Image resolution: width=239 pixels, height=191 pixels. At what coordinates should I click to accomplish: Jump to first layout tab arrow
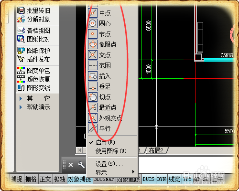point(79,150)
